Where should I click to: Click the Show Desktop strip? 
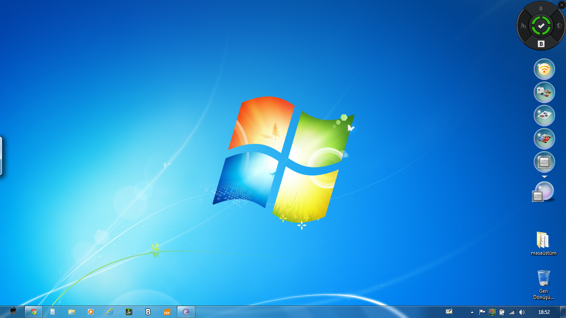(563, 312)
